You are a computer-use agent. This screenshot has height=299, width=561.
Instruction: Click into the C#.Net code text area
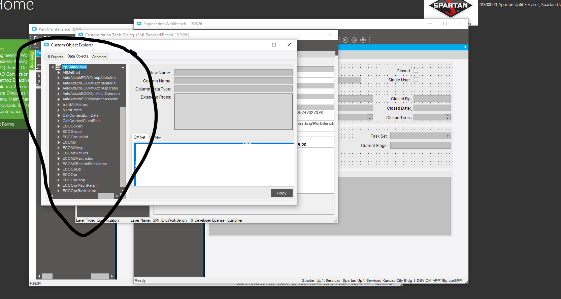[215, 165]
